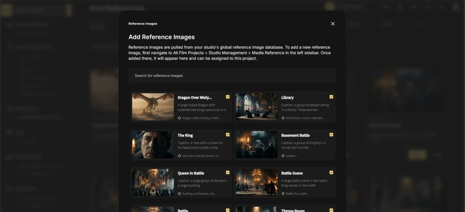Click the tag icon on the Library card
The image size is (465, 212).
(283, 118)
